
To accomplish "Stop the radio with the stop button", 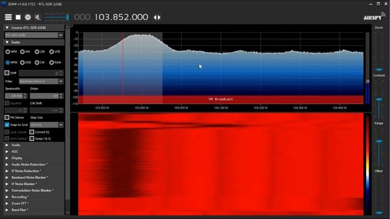I will pos(18,17).
